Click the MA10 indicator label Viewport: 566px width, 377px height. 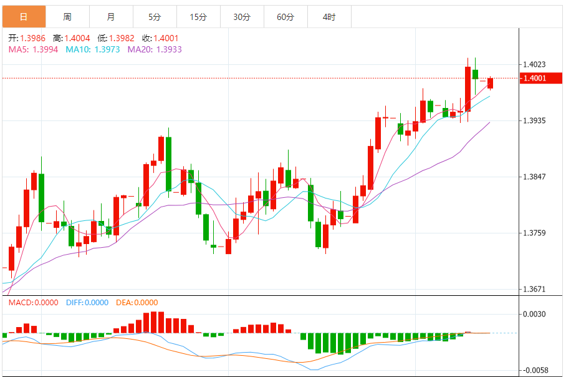(x=93, y=49)
